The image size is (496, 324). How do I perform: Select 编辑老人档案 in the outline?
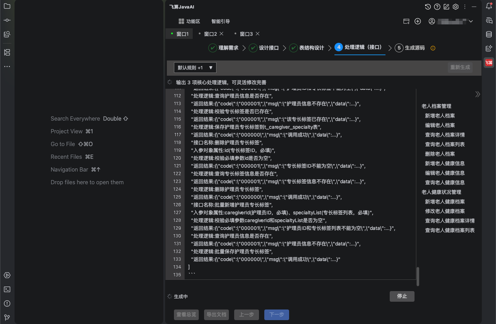440,125
